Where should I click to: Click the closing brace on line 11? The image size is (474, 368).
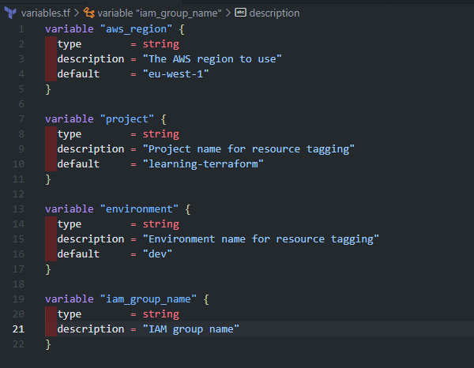pyautogui.click(x=48, y=179)
